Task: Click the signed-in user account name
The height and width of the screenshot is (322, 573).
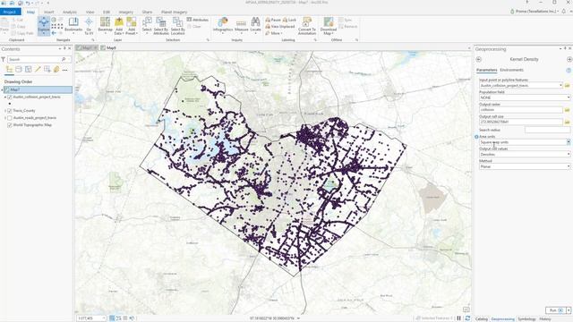Action: (536, 12)
